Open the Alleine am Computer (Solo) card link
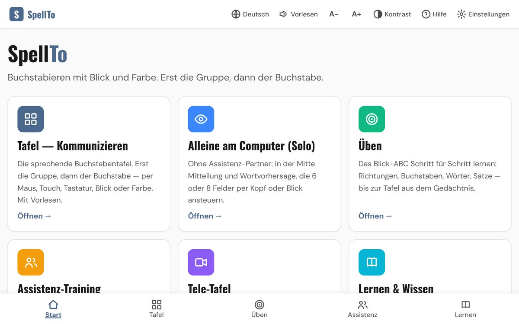Screen dimensions: 519x324 205,216
